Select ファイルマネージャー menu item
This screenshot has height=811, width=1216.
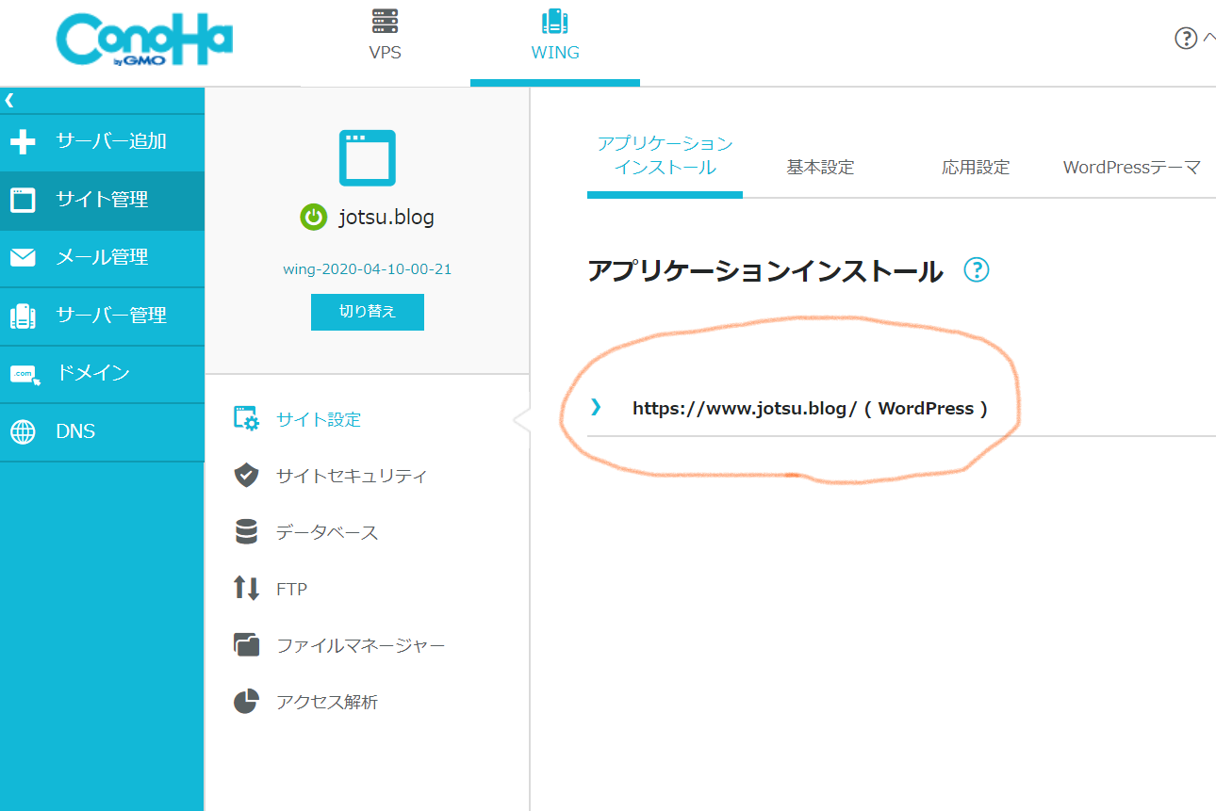click(360, 645)
